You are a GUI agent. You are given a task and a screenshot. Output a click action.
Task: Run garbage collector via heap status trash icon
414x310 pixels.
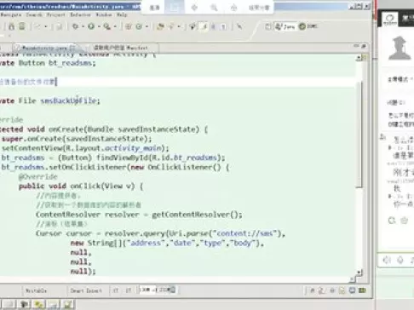172,290
